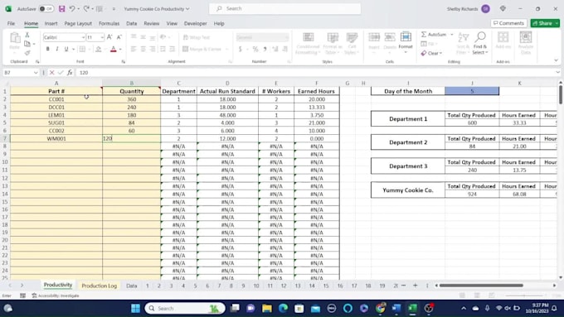Toggle Underline formatting

(x=66, y=49)
